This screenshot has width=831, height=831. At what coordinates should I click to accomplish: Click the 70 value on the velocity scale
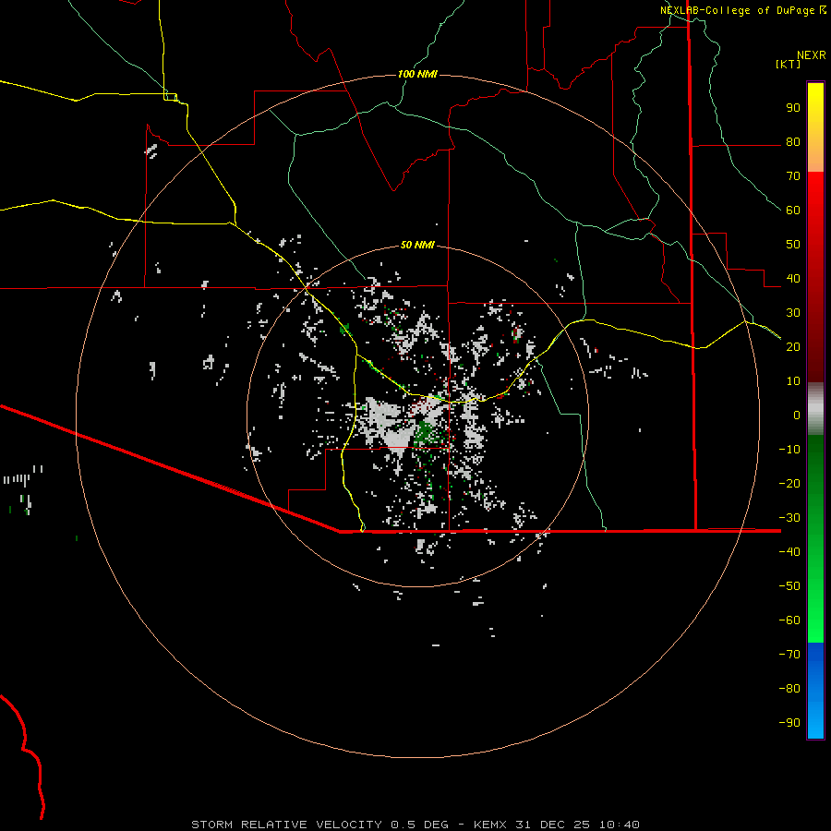coord(793,176)
